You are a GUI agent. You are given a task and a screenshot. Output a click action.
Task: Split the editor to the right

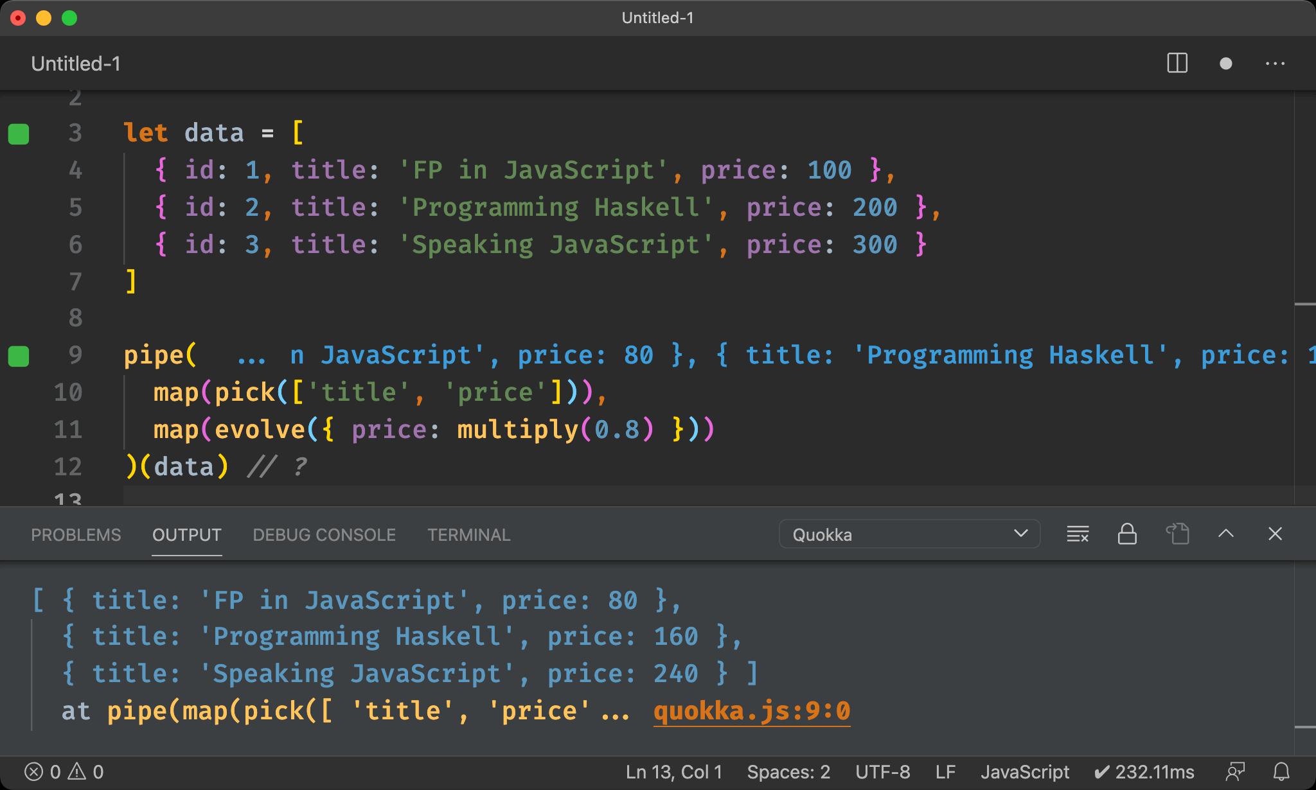click(1177, 63)
